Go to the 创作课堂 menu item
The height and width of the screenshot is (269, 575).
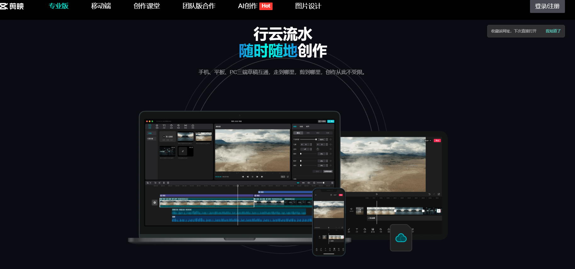tap(147, 6)
